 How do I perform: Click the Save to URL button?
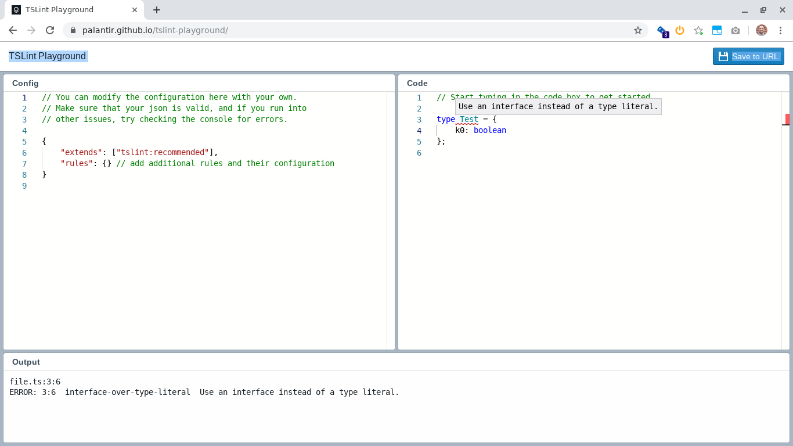pos(748,56)
